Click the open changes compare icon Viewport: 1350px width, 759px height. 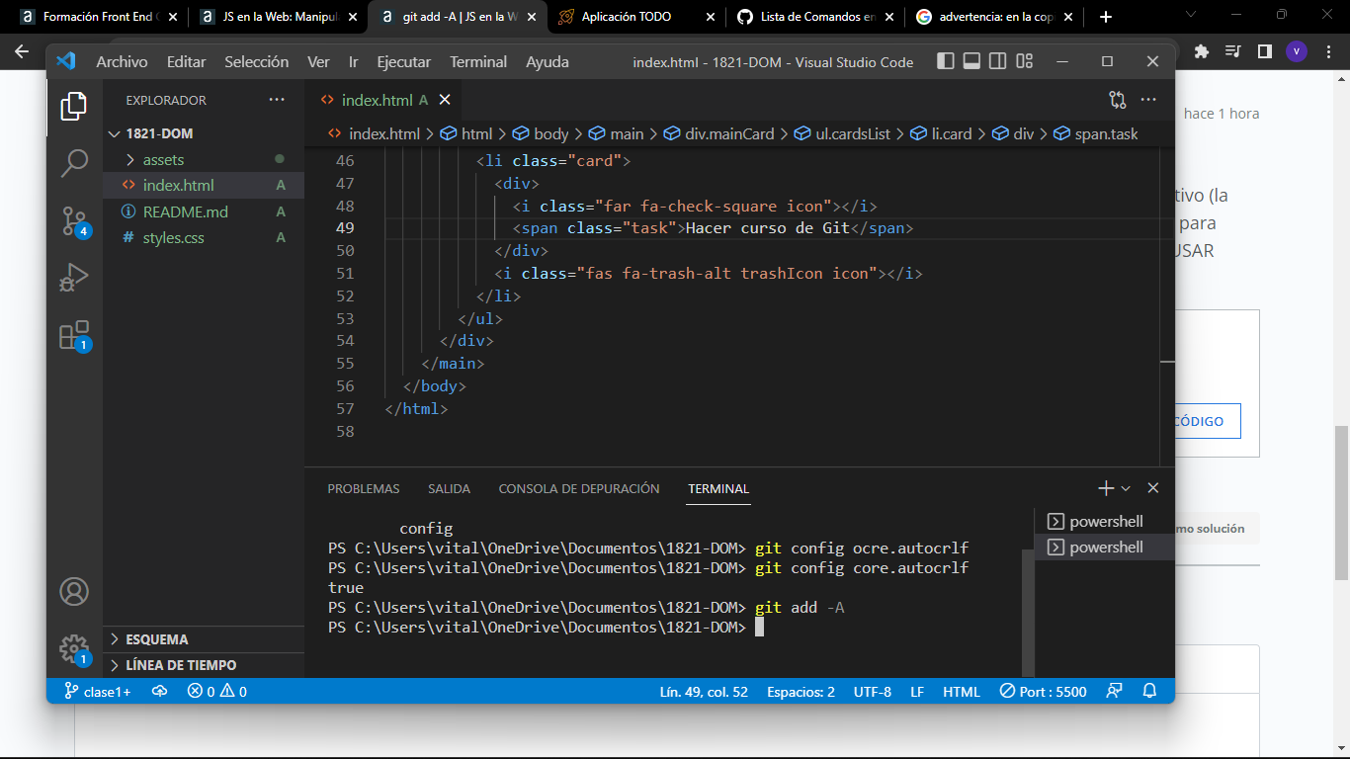[x=1118, y=100]
